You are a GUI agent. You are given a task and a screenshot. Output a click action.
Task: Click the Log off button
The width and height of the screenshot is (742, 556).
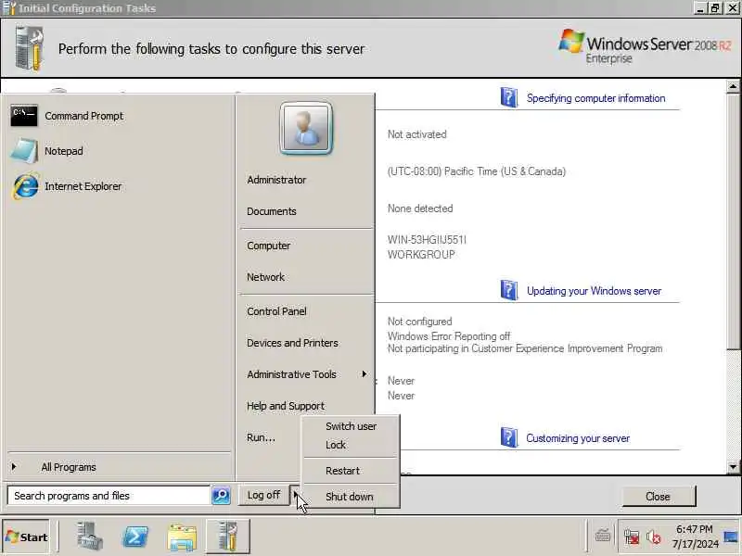(x=263, y=496)
